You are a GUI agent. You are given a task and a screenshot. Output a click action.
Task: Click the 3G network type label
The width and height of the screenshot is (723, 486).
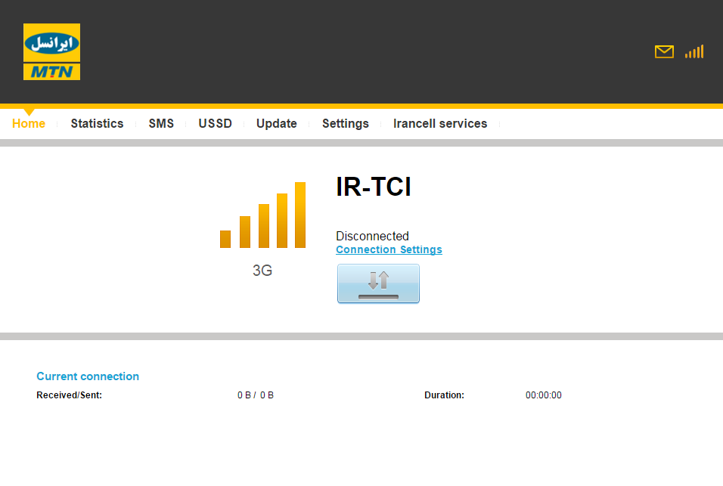[x=262, y=271]
